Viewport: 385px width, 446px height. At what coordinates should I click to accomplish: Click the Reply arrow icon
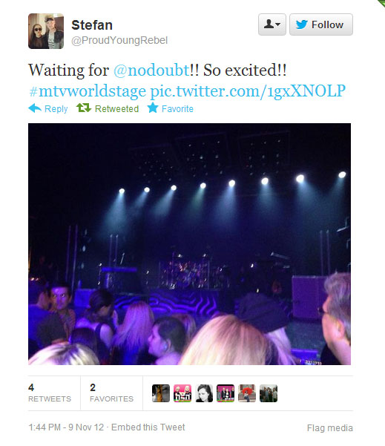click(x=35, y=108)
